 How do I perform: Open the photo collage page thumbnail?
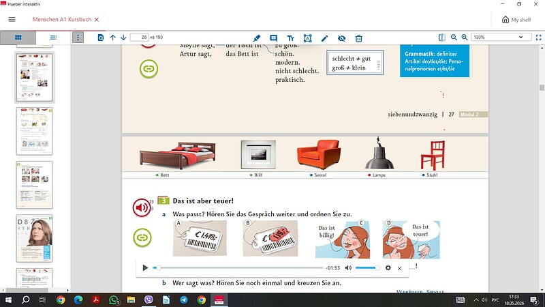35,185
